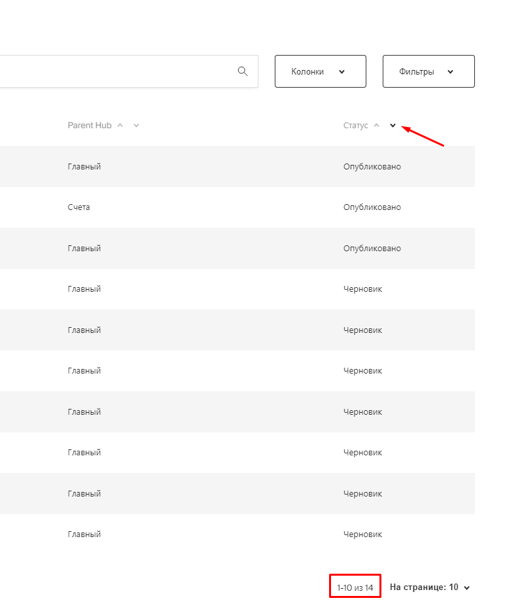Open the На странице page size selector
Screen dimensions: 507x611
pos(428,587)
